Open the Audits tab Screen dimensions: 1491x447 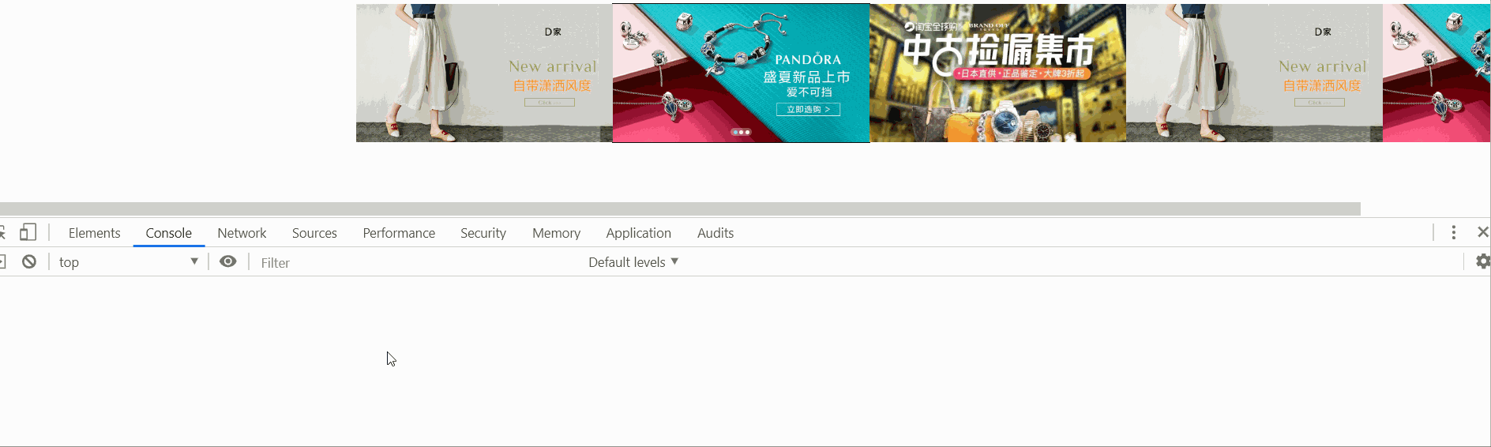click(x=715, y=233)
